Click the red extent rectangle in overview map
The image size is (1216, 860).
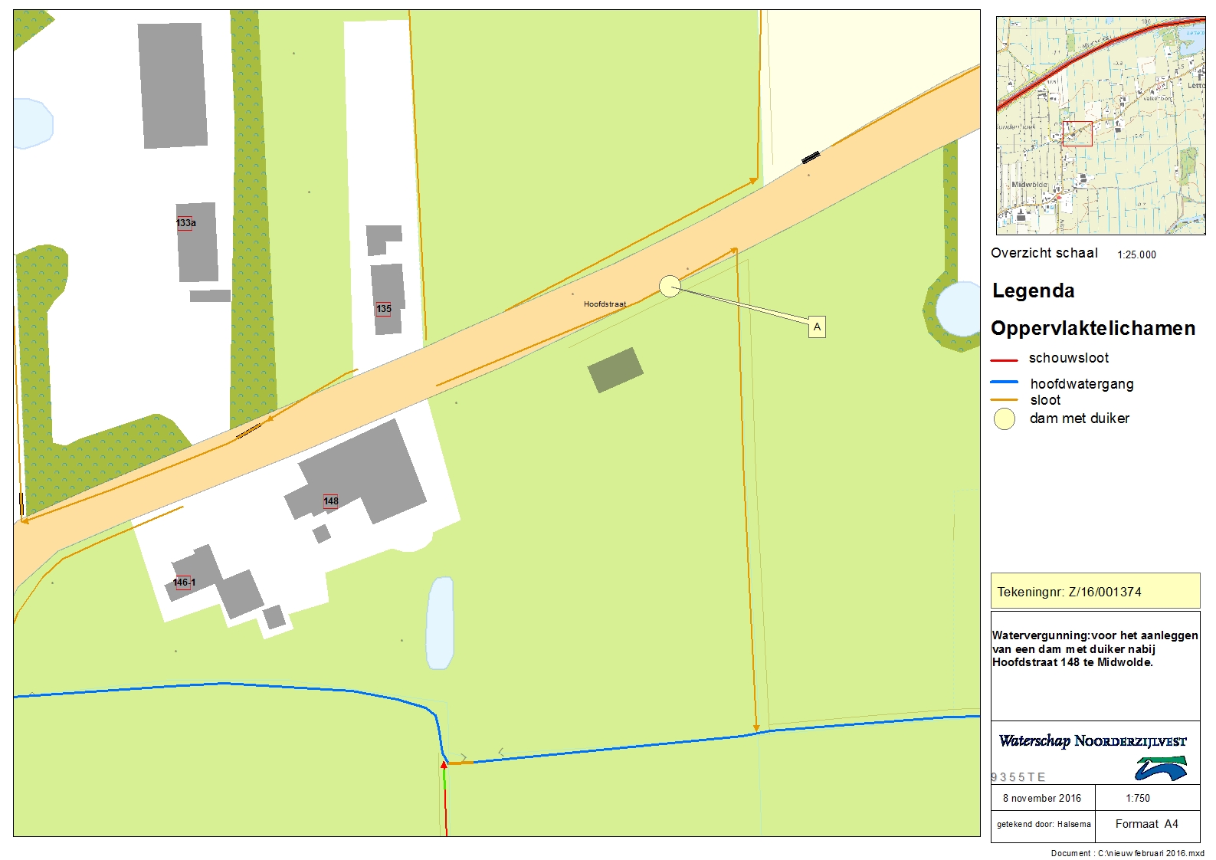pyautogui.click(x=1077, y=133)
